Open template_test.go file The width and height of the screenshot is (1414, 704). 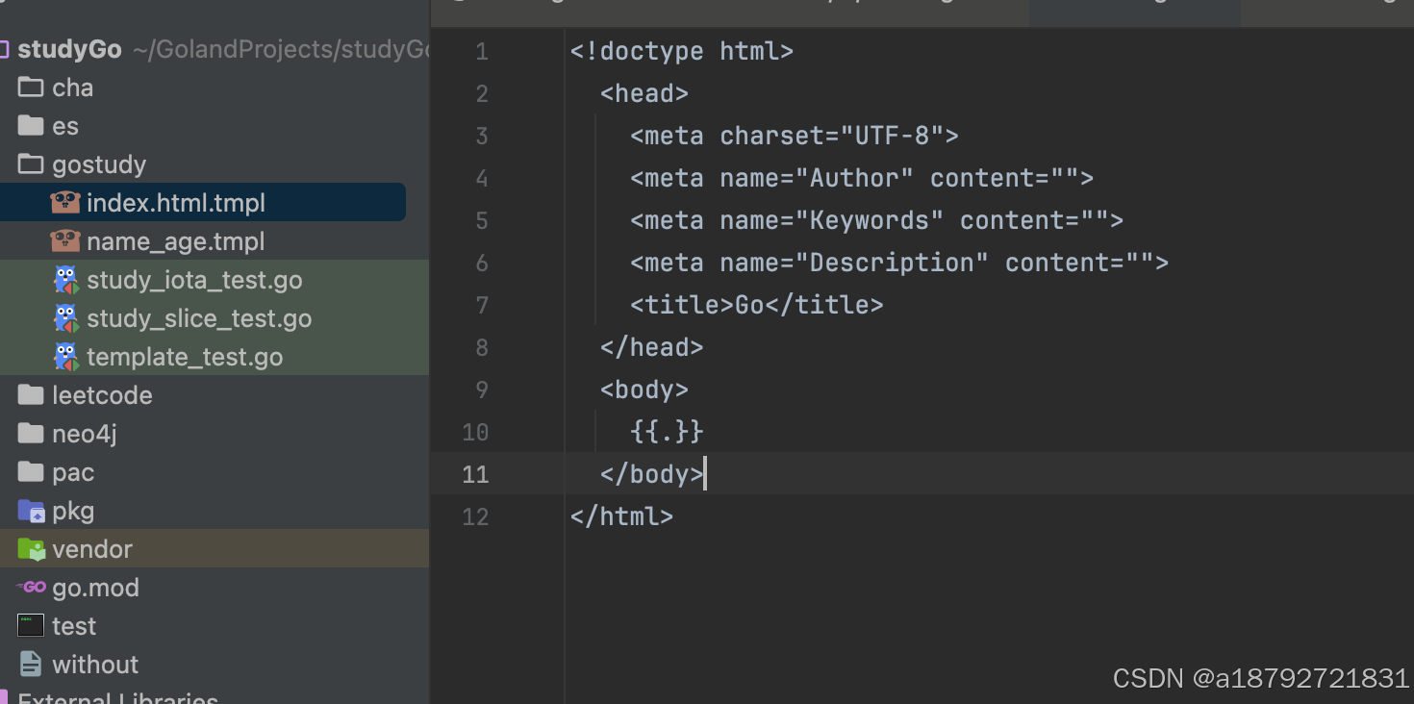(185, 357)
